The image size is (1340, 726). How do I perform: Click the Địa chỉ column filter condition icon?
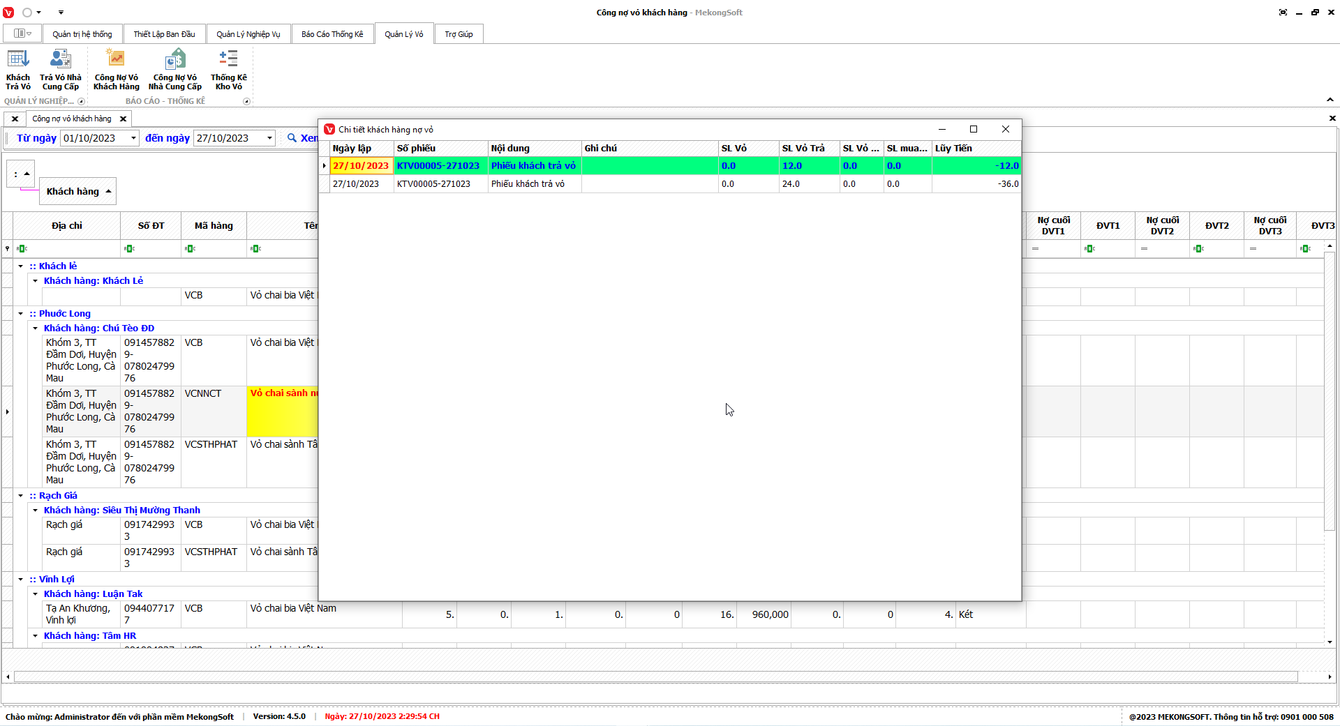coord(22,249)
